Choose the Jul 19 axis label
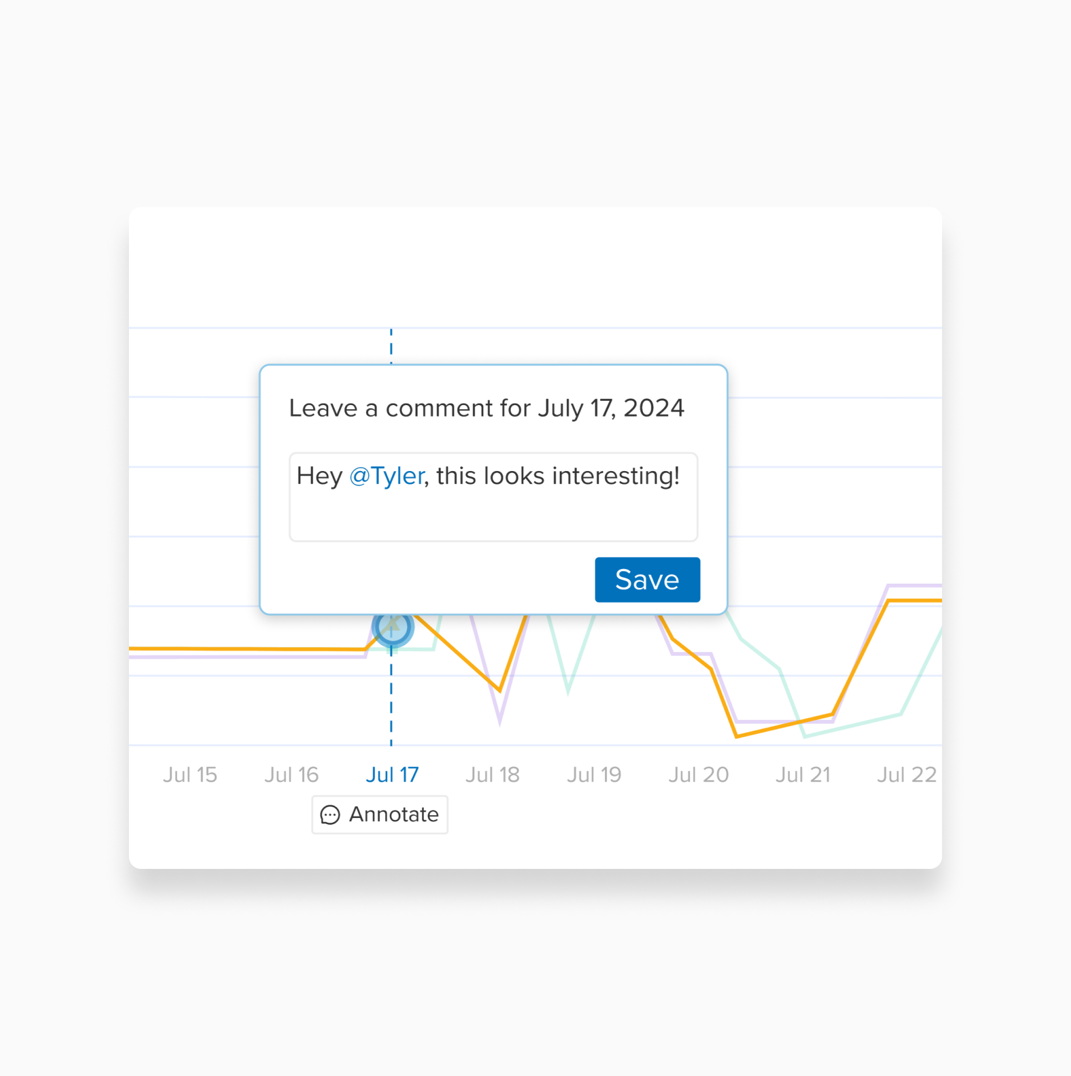Screen dimensions: 1071x1076 tap(594, 774)
